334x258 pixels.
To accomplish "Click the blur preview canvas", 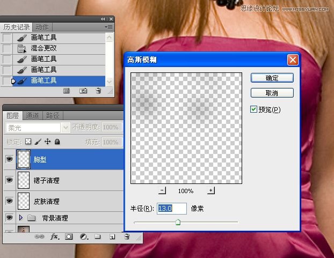I will (x=186, y=128).
